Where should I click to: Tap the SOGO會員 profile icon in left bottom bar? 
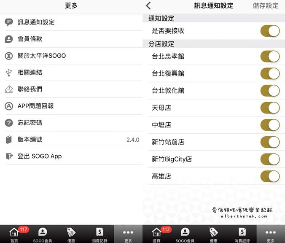pos(43,232)
